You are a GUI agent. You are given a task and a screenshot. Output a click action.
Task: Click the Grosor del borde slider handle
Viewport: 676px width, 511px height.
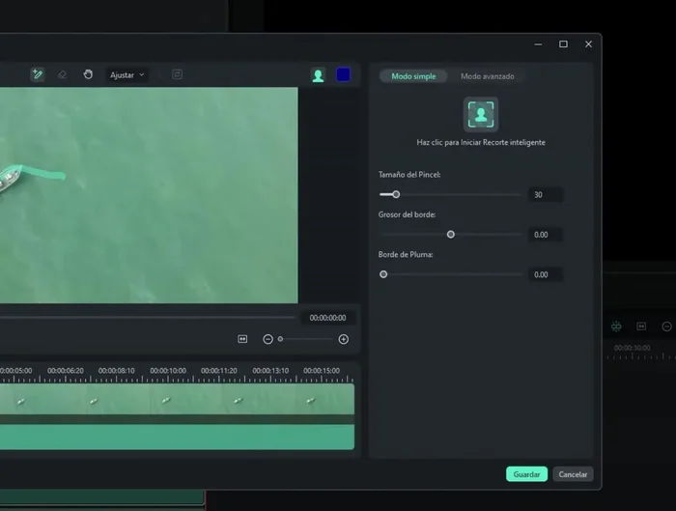451,235
